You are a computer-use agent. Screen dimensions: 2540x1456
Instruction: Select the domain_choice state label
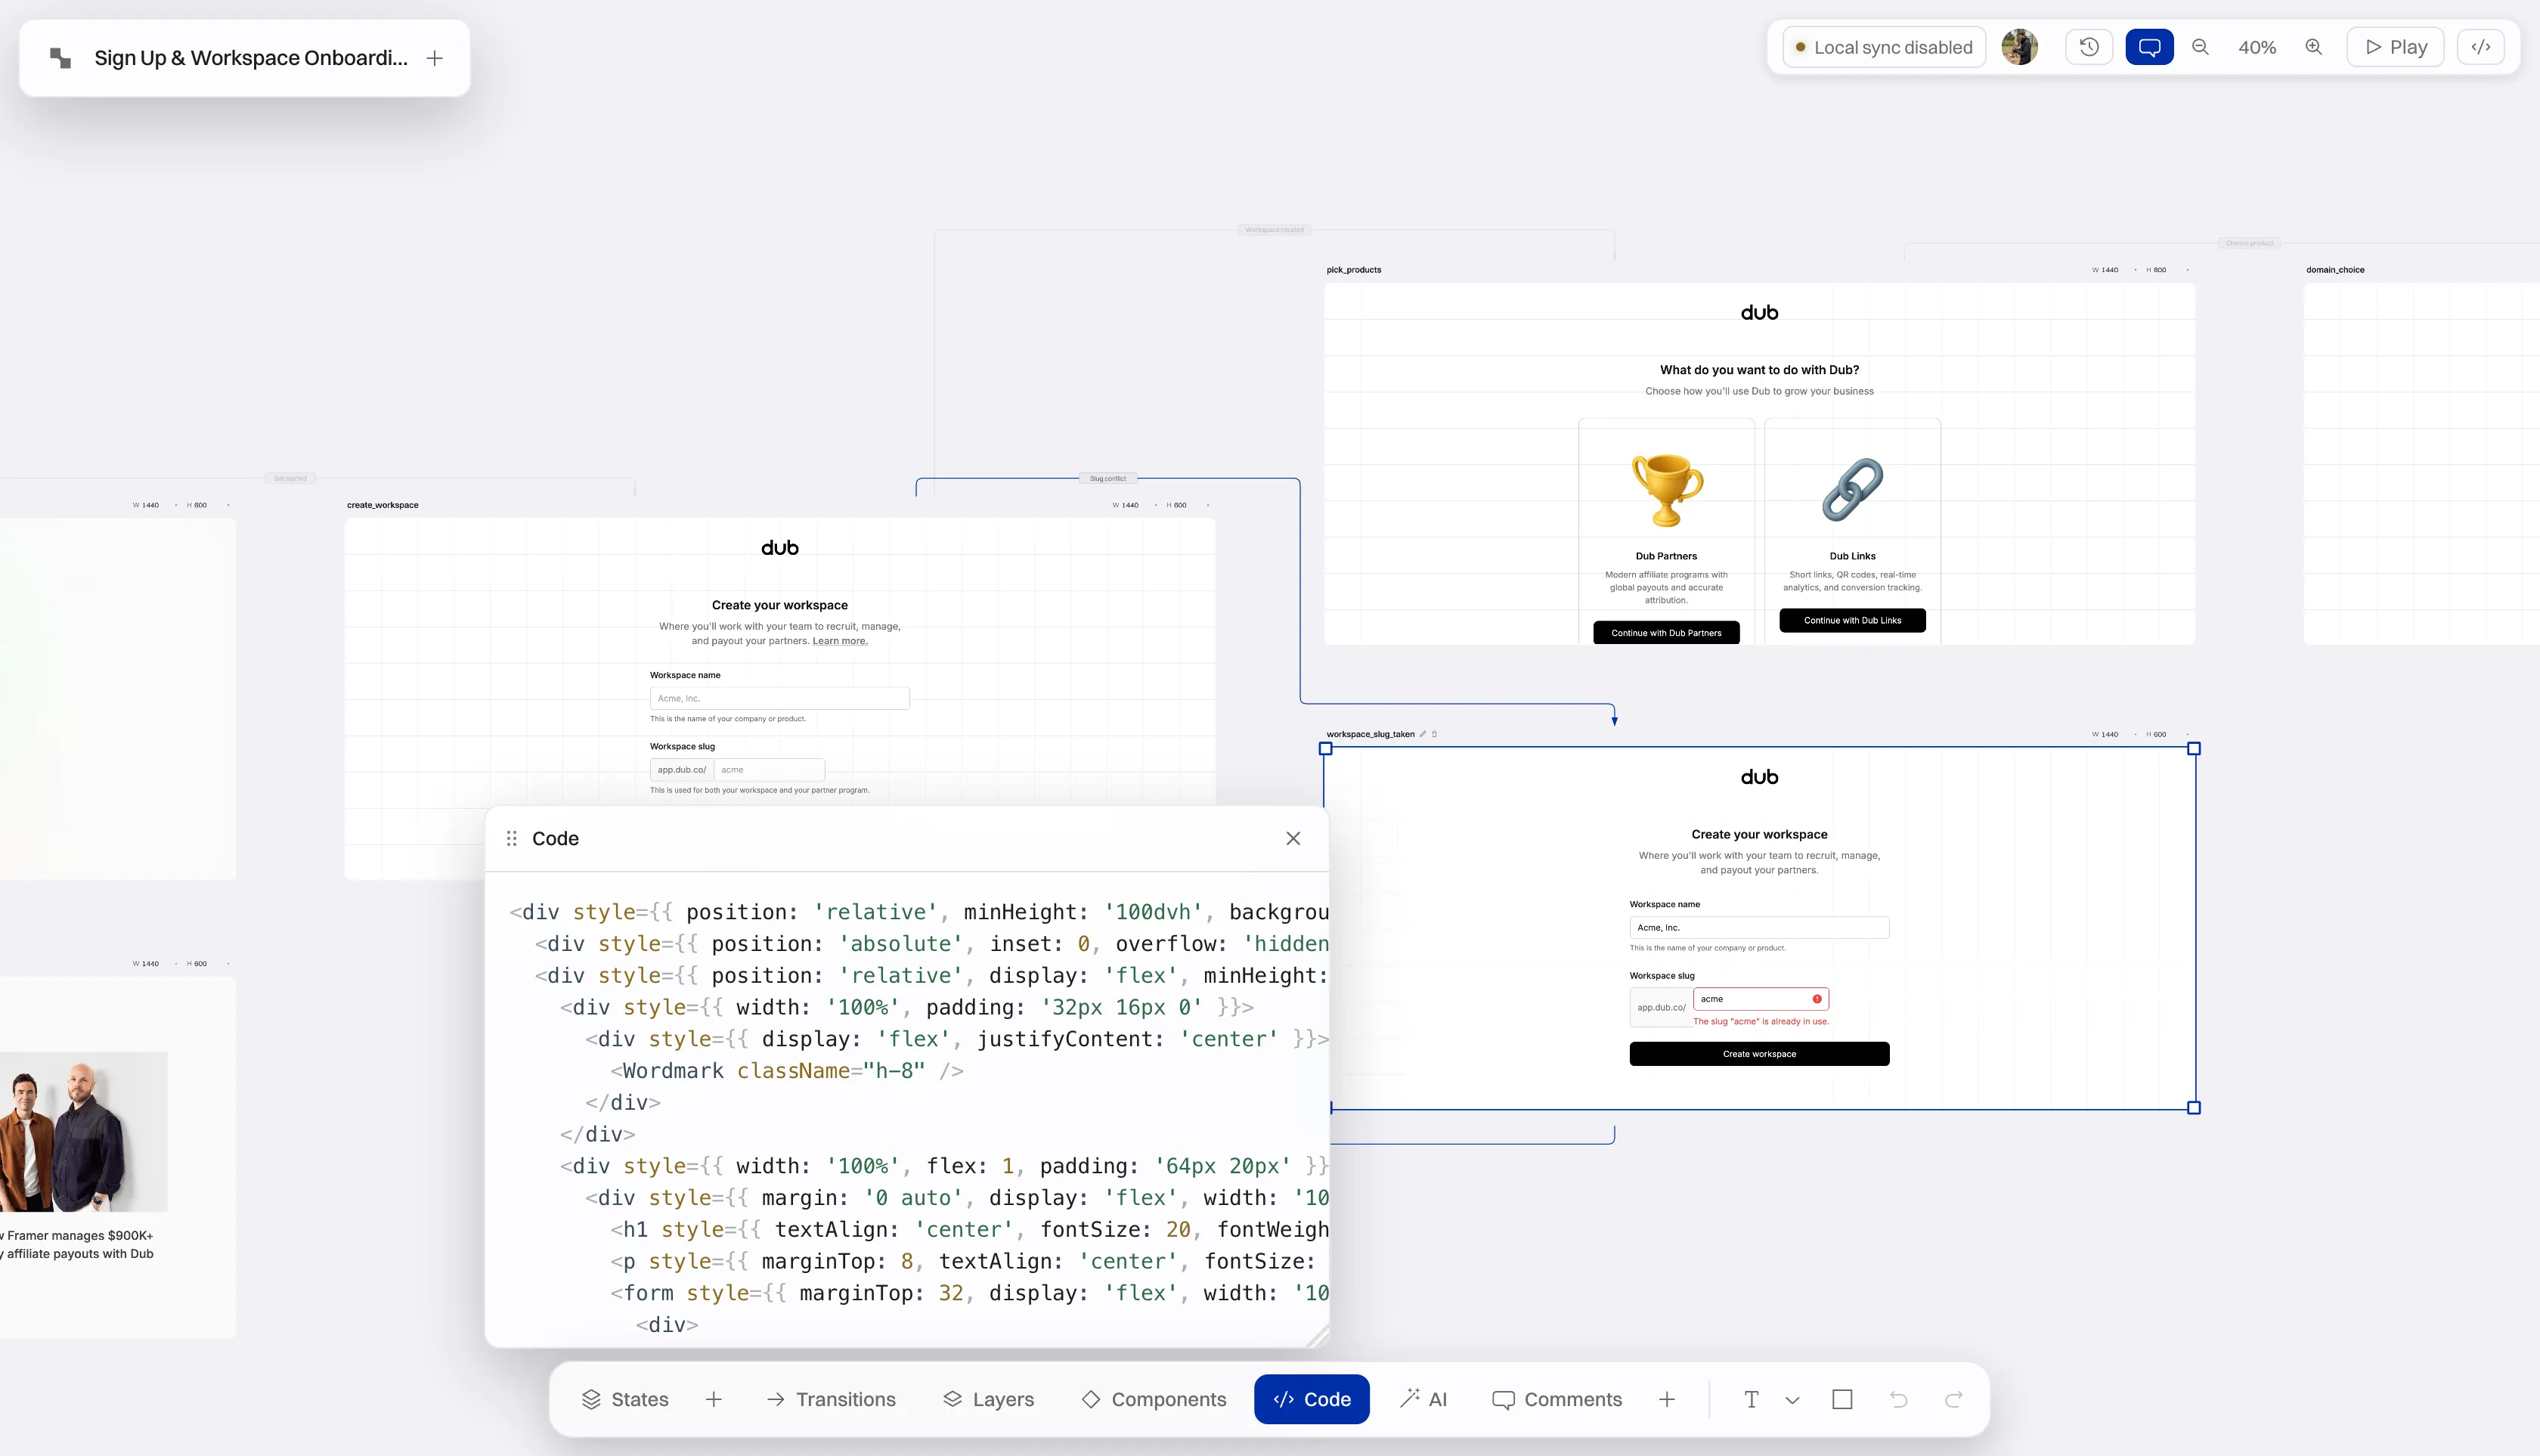(2335, 270)
